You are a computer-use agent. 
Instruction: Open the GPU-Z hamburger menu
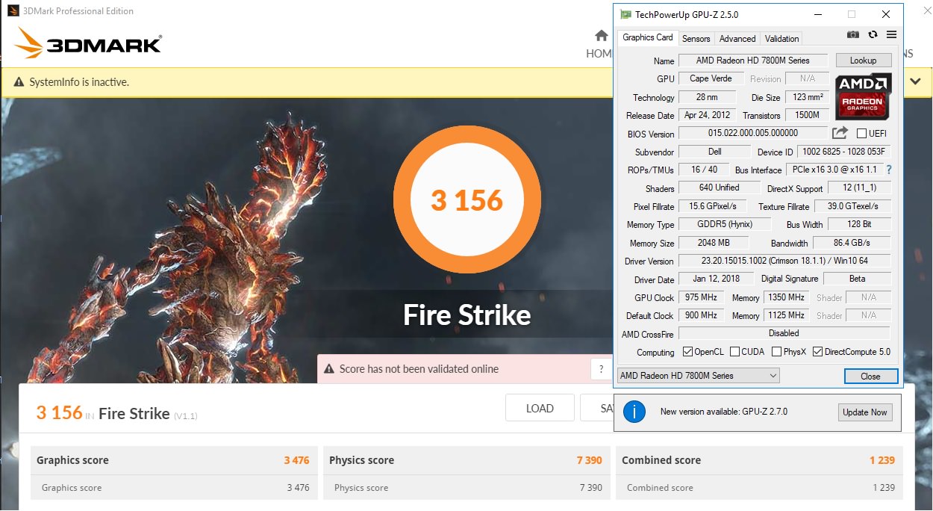click(891, 34)
